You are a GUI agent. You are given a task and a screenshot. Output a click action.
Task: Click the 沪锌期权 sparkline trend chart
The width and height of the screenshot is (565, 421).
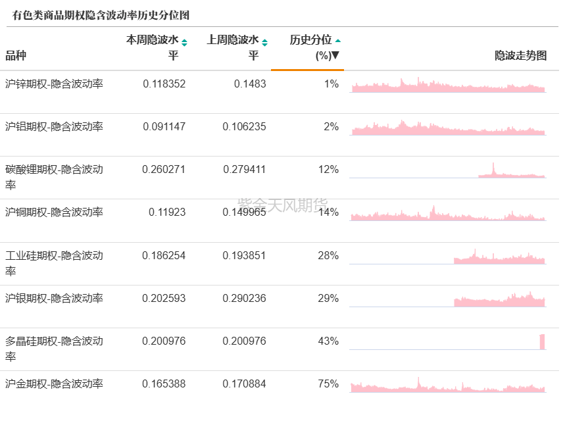pos(448,85)
